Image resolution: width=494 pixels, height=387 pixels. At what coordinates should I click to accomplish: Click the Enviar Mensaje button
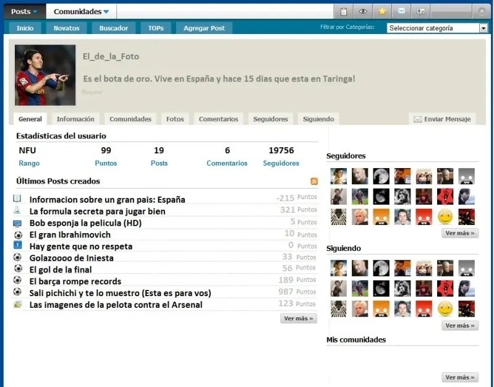442,119
